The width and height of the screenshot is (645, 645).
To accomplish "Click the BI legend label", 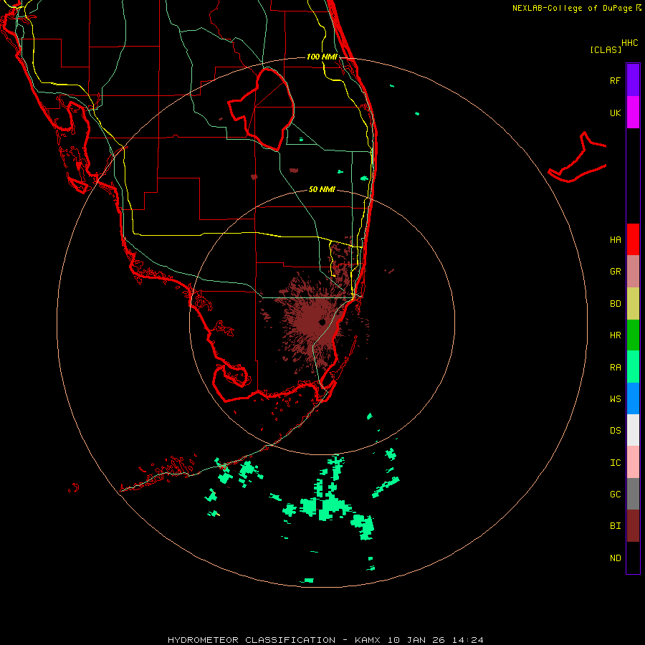I will coord(615,526).
